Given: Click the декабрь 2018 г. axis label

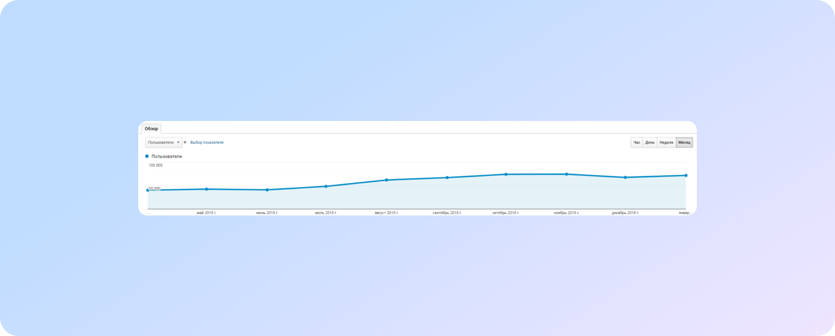Looking at the screenshot, I should (x=625, y=213).
